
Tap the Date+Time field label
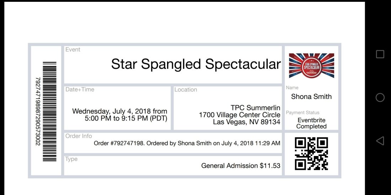coord(80,90)
